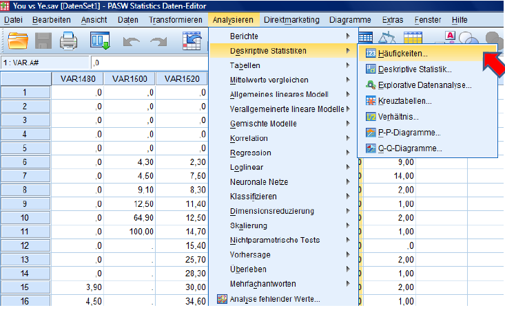Viewport: 505px width, 310px height.
Task: Click the cell containing '64,90'
Action: coord(130,217)
